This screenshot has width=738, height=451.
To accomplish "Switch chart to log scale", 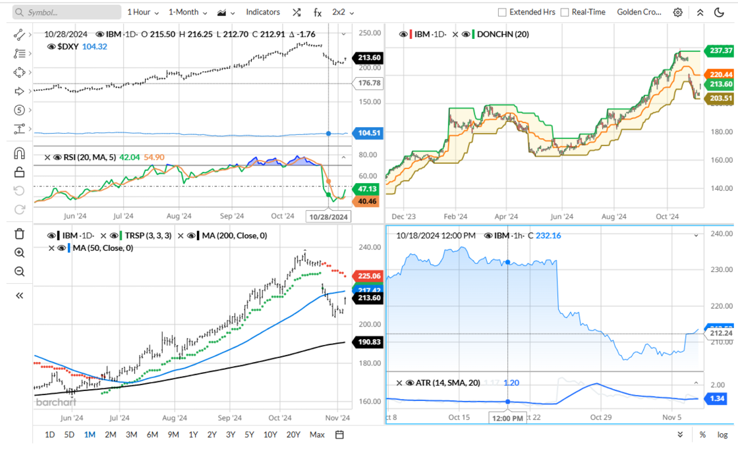I will point(723,435).
